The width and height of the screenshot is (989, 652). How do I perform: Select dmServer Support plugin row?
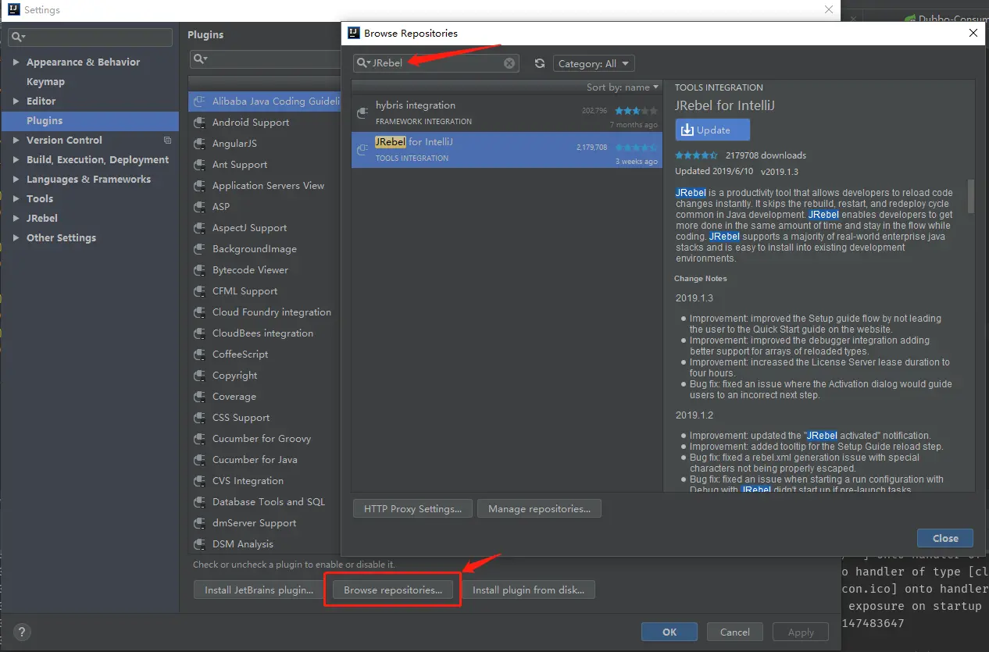(264, 523)
